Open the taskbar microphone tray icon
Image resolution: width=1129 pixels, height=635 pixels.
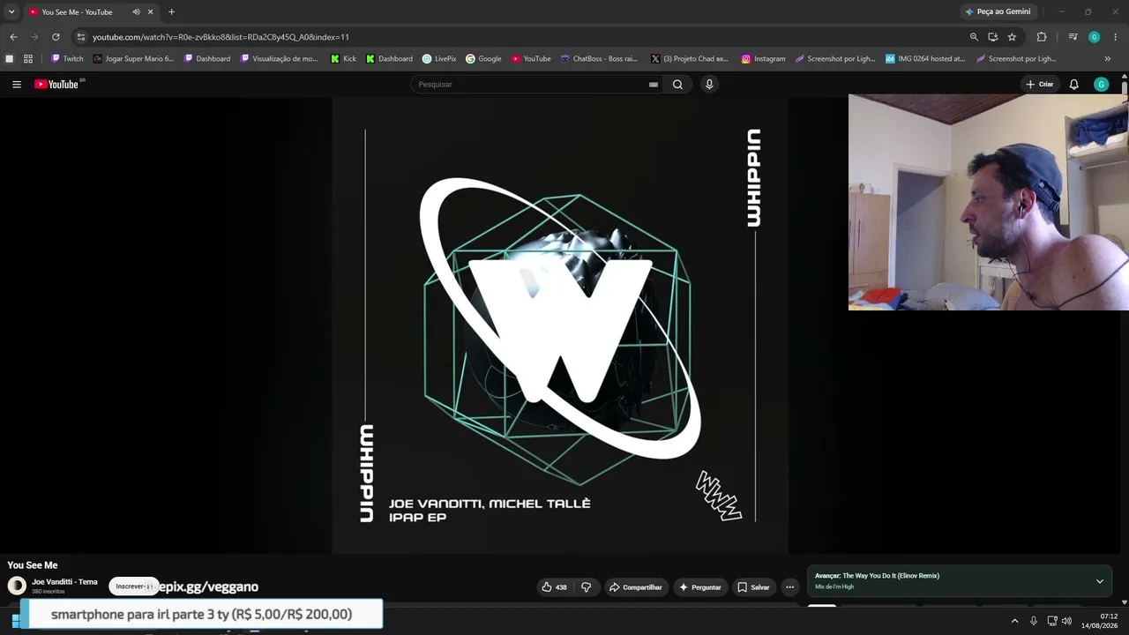[1034, 621]
